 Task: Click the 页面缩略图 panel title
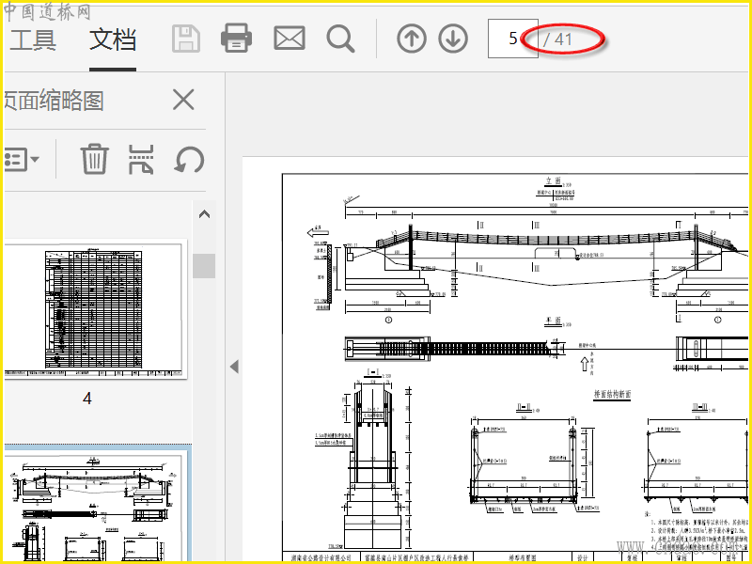click(x=54, y=101)
